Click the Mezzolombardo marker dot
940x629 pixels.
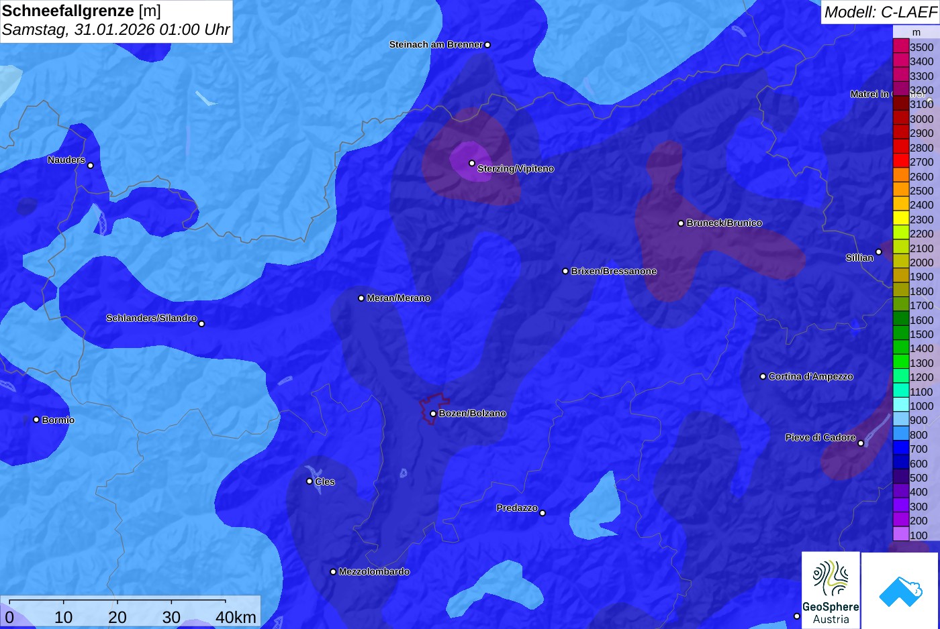[x=333, y=572]
